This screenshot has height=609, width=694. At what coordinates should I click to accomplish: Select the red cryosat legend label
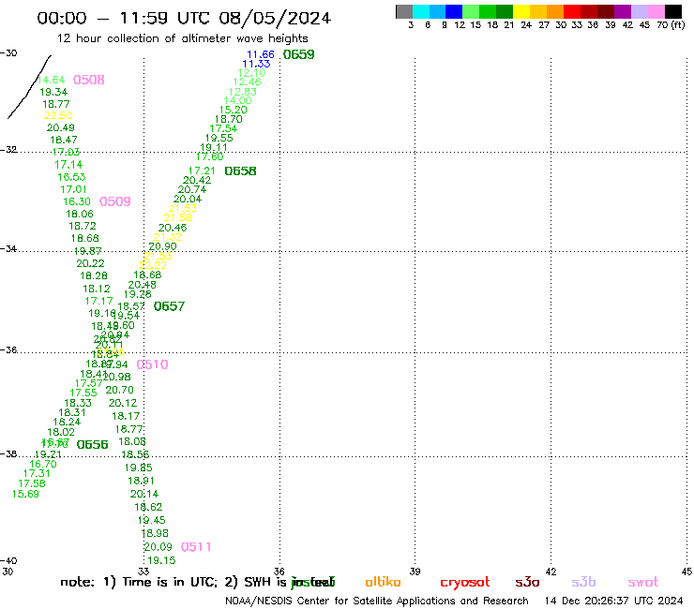(x=465, y=582)
